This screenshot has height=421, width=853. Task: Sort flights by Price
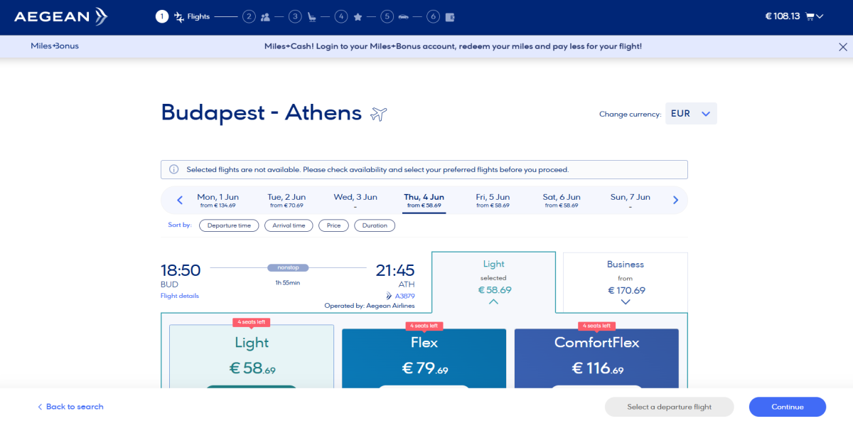click(333, 225)
